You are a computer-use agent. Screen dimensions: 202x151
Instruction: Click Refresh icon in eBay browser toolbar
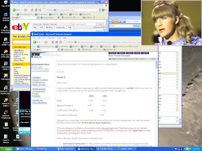click(x=36, y=10)
